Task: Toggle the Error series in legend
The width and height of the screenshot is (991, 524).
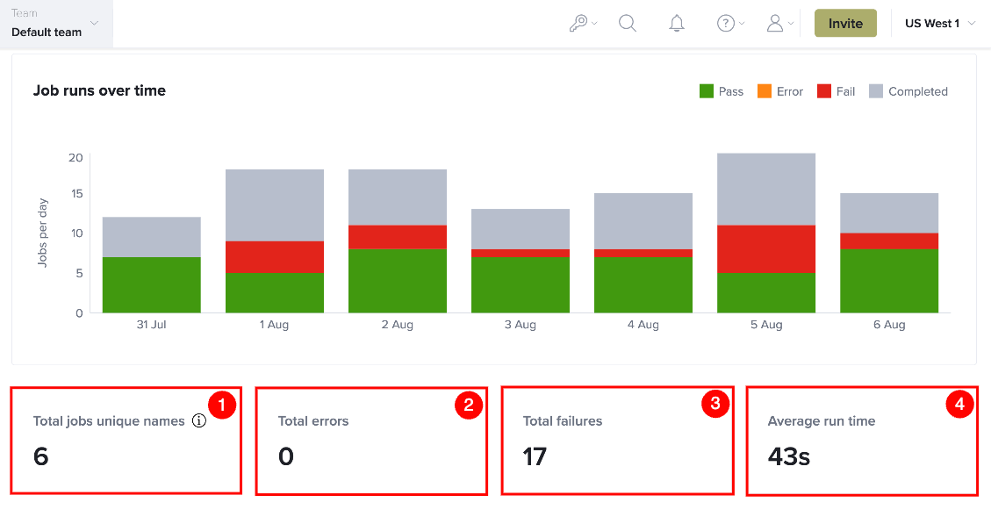Action: [x=780, y=91]
